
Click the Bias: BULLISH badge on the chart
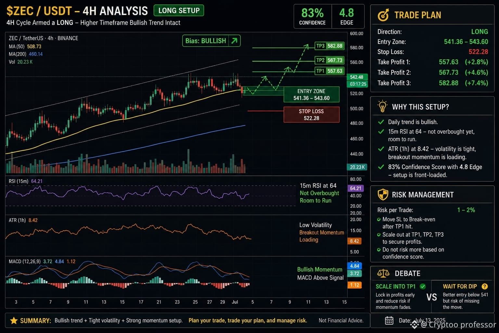click(211, 41)
